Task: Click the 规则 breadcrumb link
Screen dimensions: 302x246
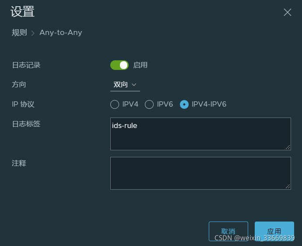Action: (19, 33)
